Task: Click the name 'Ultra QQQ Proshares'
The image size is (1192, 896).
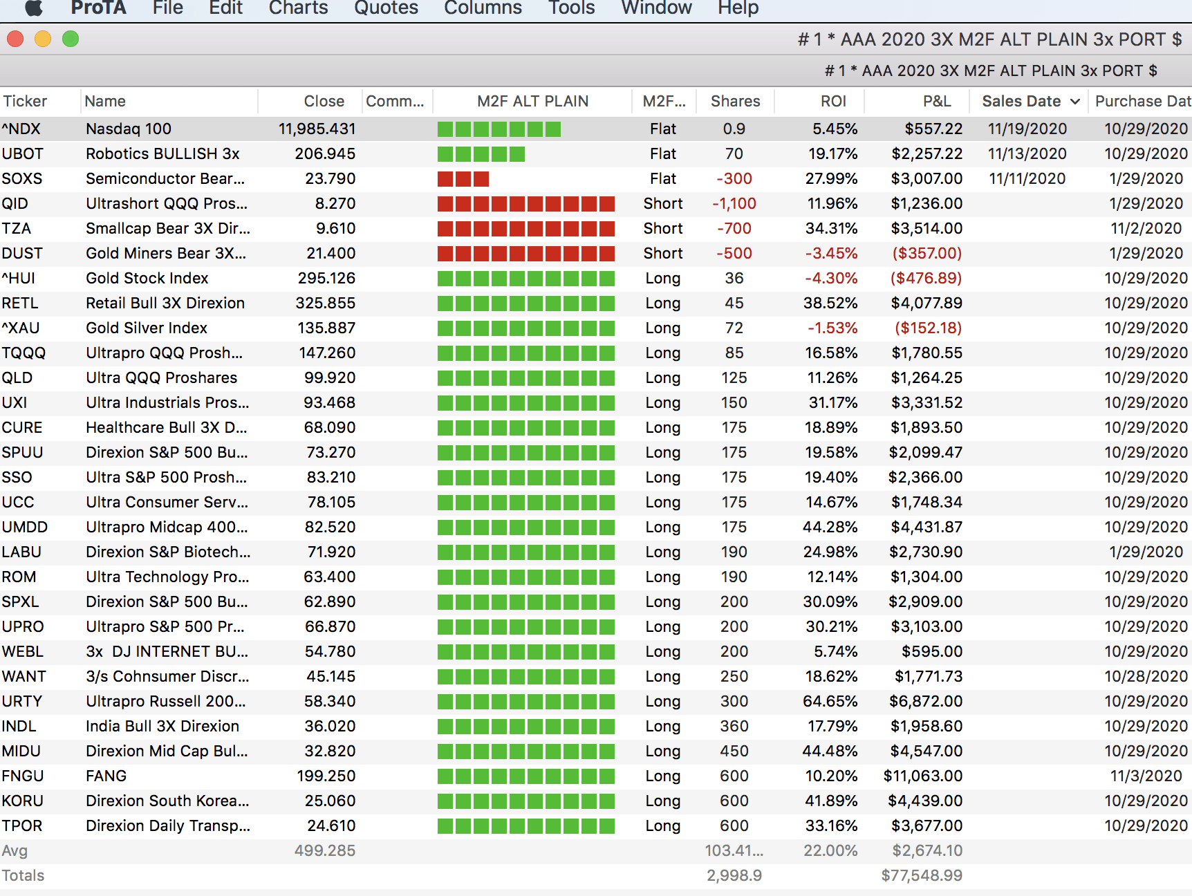Action: [161, 378]
